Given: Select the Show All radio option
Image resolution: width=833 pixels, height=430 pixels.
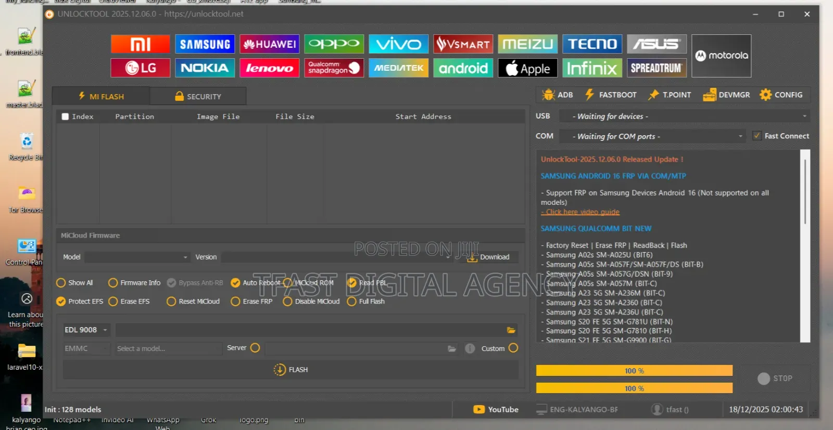Looking at the screenshot, I should pyautogui.click(x=74, y=283).
